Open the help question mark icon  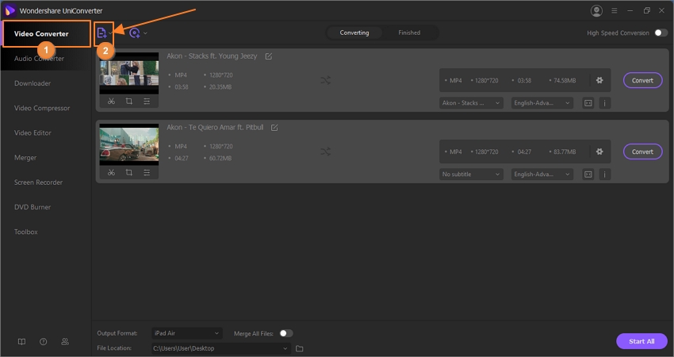(x=44, y=341)
